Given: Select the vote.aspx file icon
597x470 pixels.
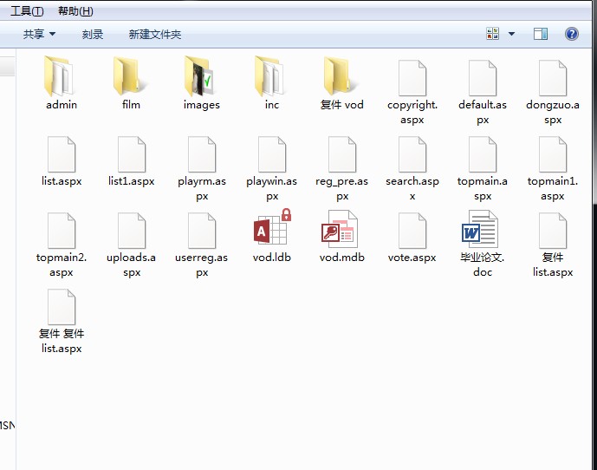Looking at the screenshot, I should click(412, 231).
